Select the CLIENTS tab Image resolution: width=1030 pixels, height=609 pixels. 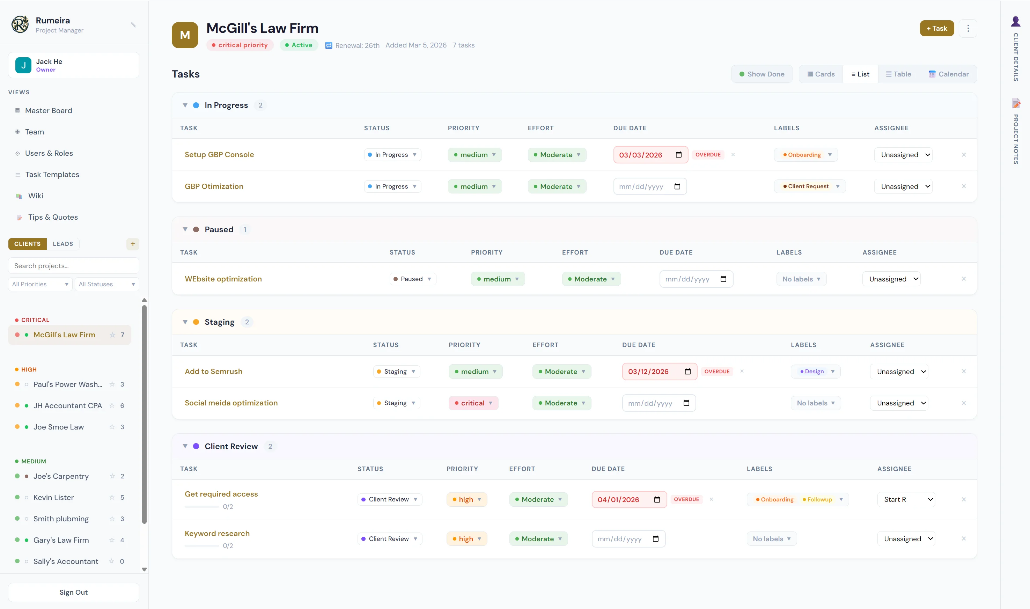28,244
